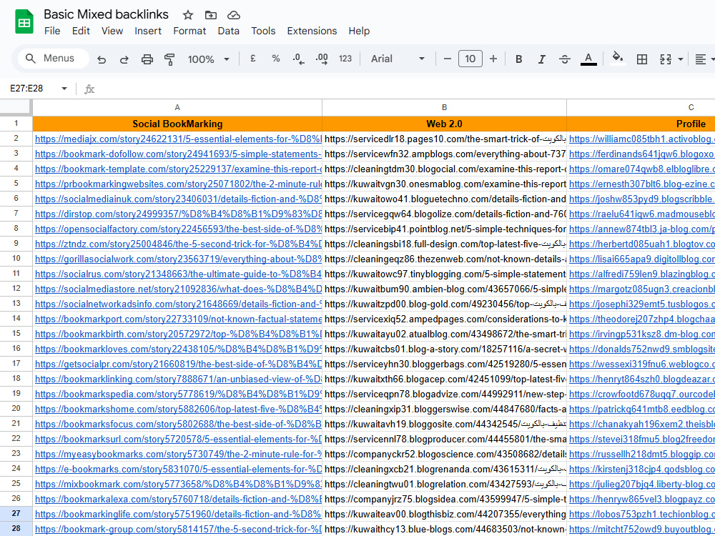Open the View menu
Viewport: 715px width, 536px height.
coord(112,31)
